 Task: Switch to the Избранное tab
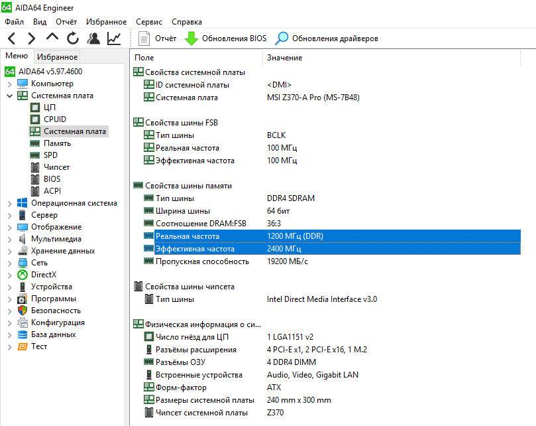point(57,57)
